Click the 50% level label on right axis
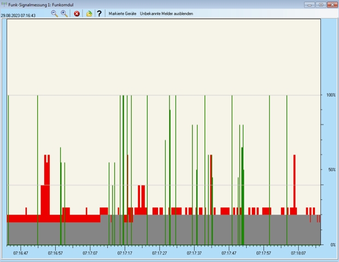The image size is (339, 262). 331,170
